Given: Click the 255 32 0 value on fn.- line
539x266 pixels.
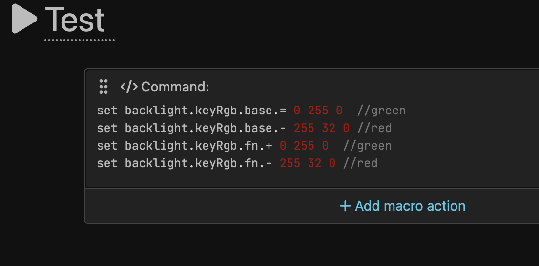Looking at the screenshot, I should click(308, 163).
